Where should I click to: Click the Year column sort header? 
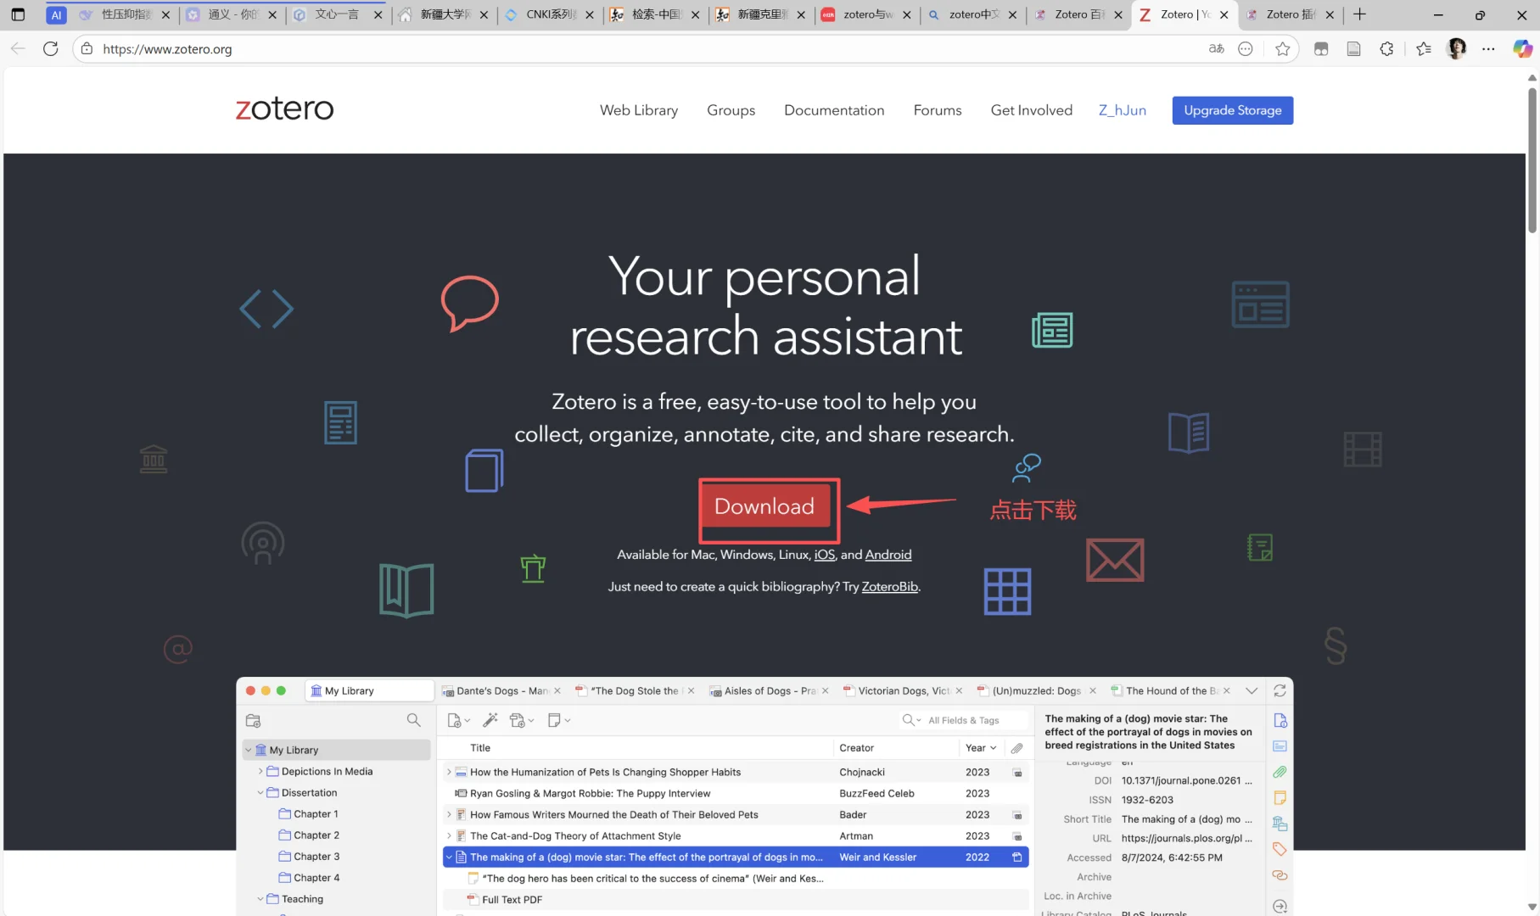click(x=981, y=748)
